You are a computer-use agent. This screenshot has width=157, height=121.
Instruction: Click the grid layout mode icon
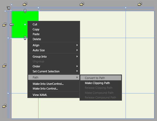8,8
